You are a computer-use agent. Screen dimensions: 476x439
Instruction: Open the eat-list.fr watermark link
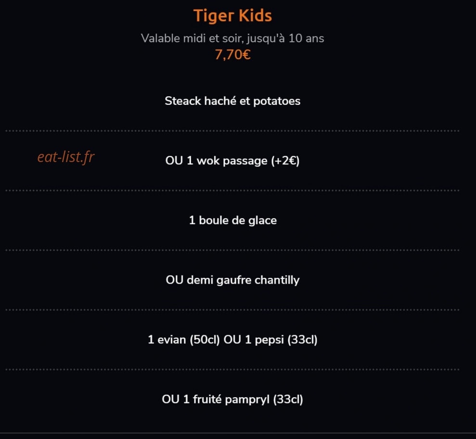[x=66, y=157]
